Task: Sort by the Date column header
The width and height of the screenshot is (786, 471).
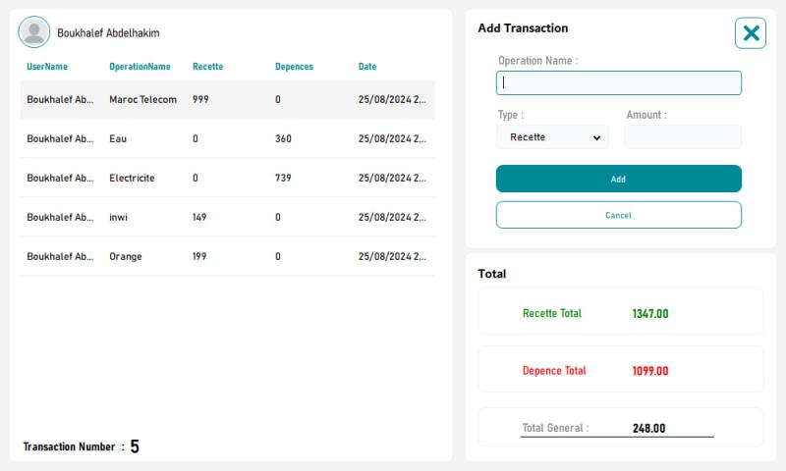Action: pos(367,67)
